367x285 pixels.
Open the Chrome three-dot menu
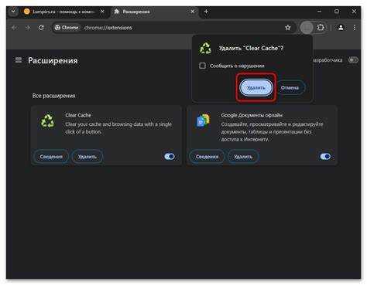(355, 28)
